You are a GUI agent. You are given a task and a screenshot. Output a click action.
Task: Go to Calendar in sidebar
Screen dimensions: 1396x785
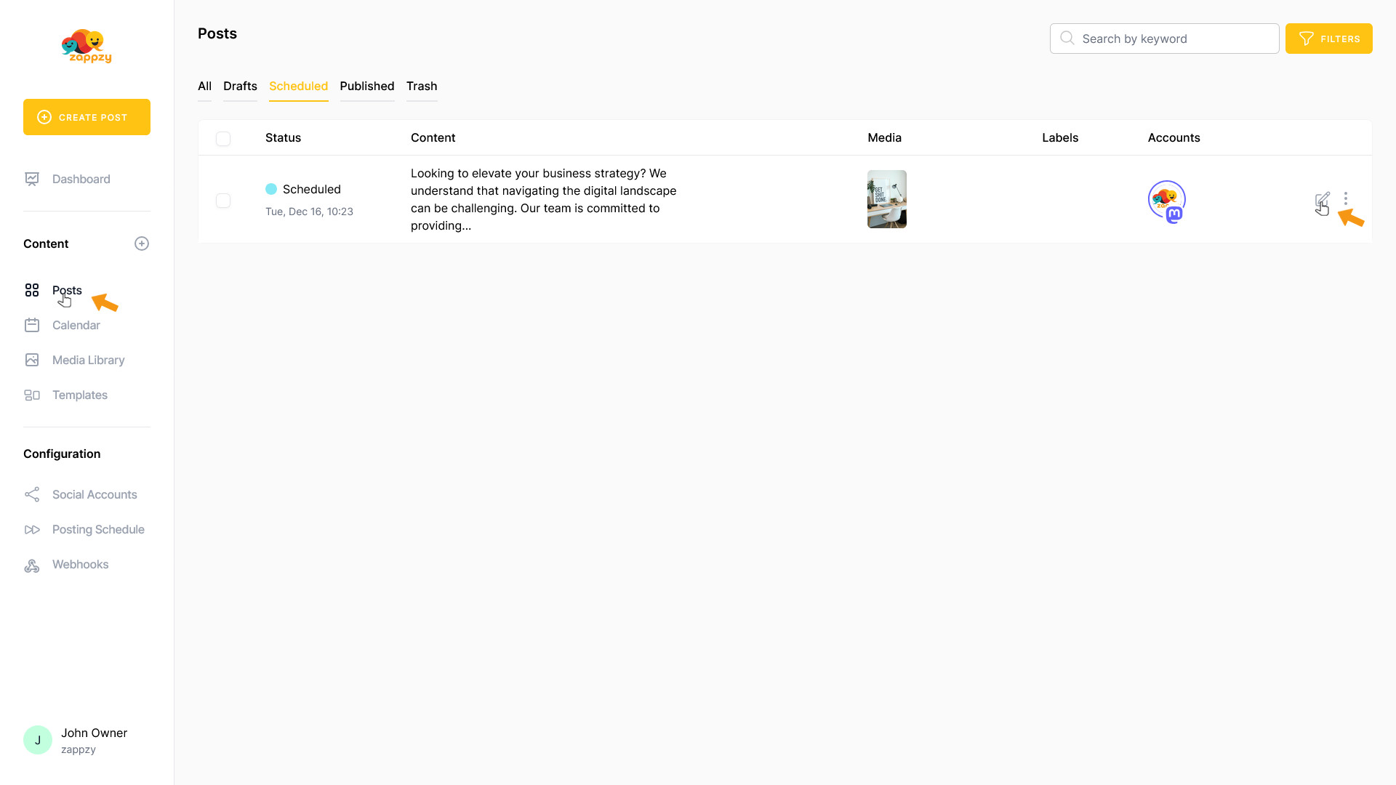pyautogui.click(x=76, y=325)
